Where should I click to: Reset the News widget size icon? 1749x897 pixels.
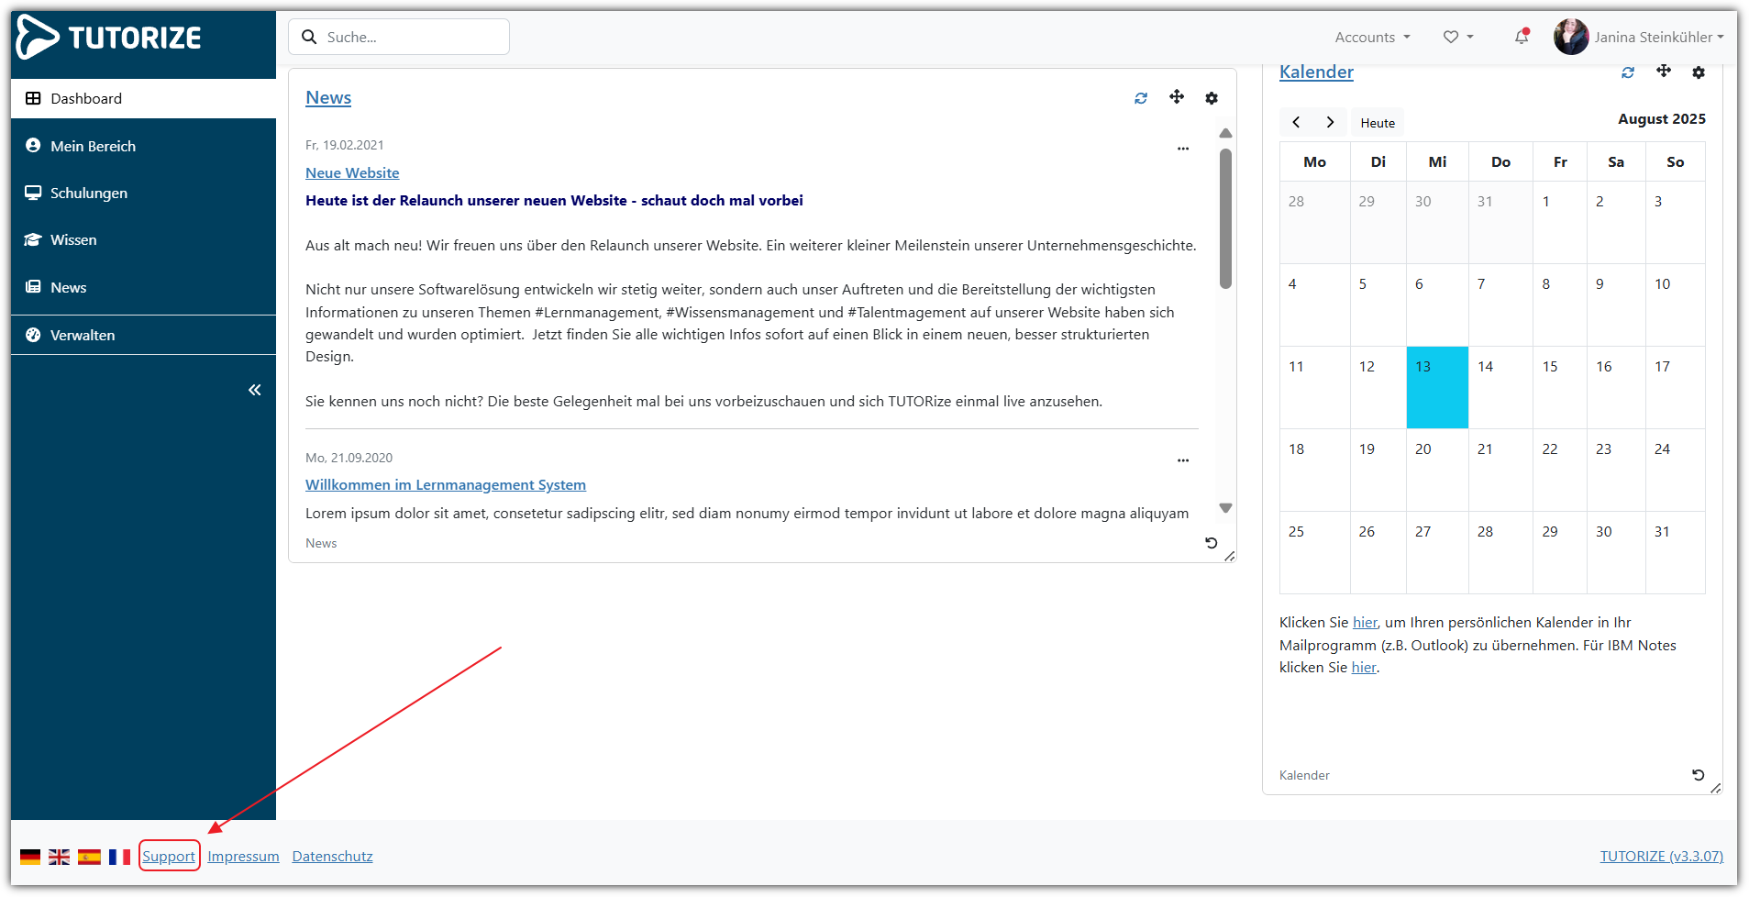[1211, 543]
